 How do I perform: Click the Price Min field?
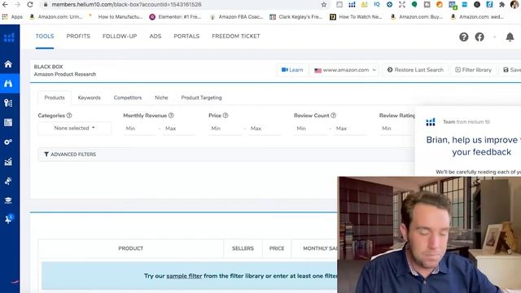225,129
